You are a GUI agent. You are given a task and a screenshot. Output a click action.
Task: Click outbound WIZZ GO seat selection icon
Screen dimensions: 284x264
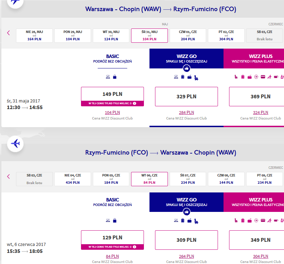[196, 78]
